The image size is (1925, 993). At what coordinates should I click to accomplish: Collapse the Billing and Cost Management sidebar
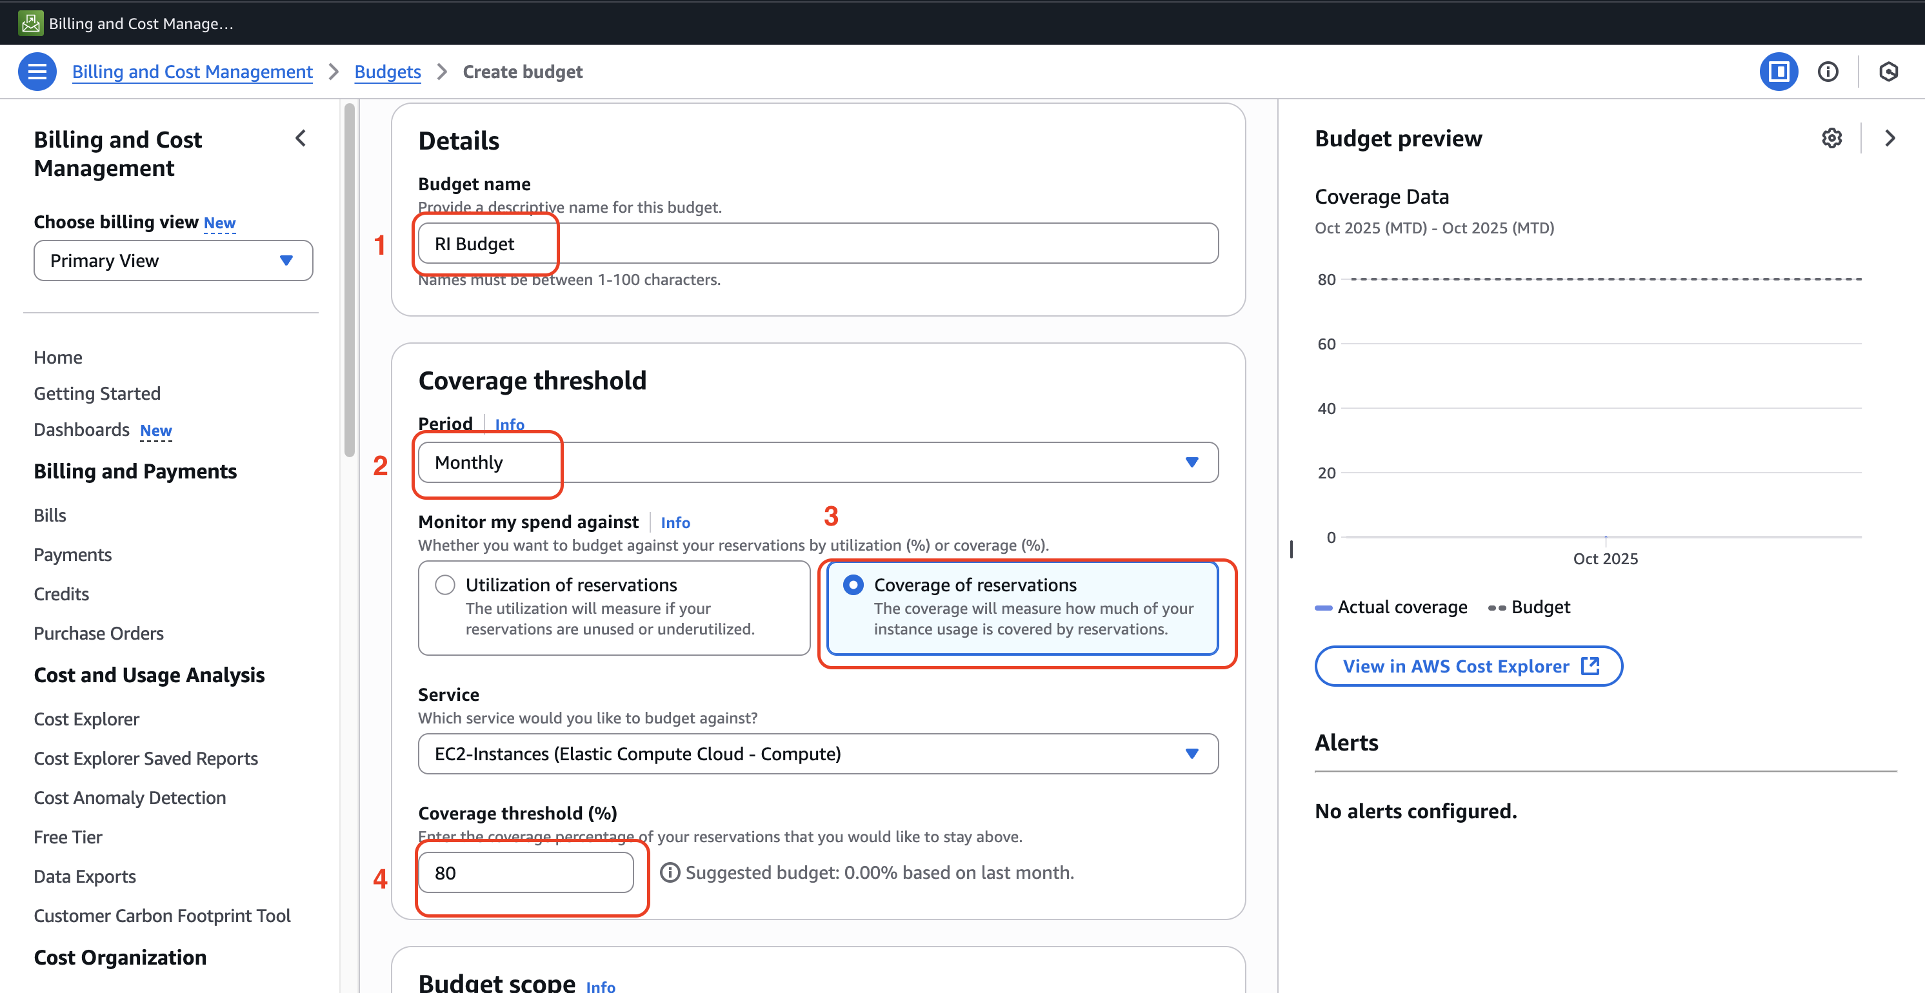coord(301,138)
